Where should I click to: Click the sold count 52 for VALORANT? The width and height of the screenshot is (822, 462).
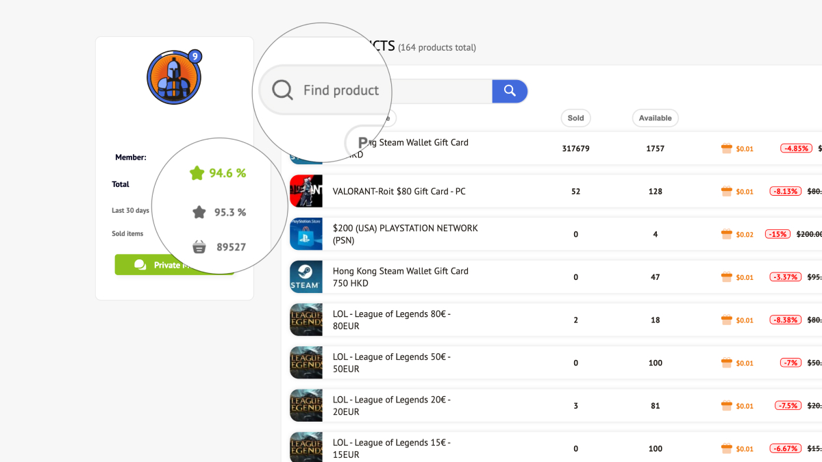(575, 192)
